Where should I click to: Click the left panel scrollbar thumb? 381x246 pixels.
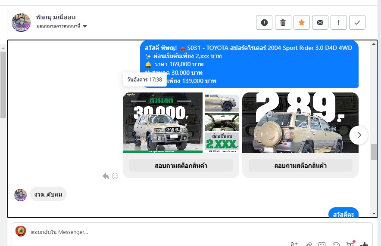pyautogui.click(x=3, y=85)
